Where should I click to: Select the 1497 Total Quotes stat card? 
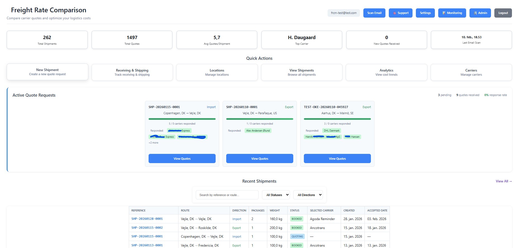pyautogui.click(x=132, y=40)
